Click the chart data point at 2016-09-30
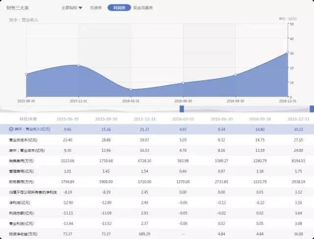314x239 pixels. [235, 75]
